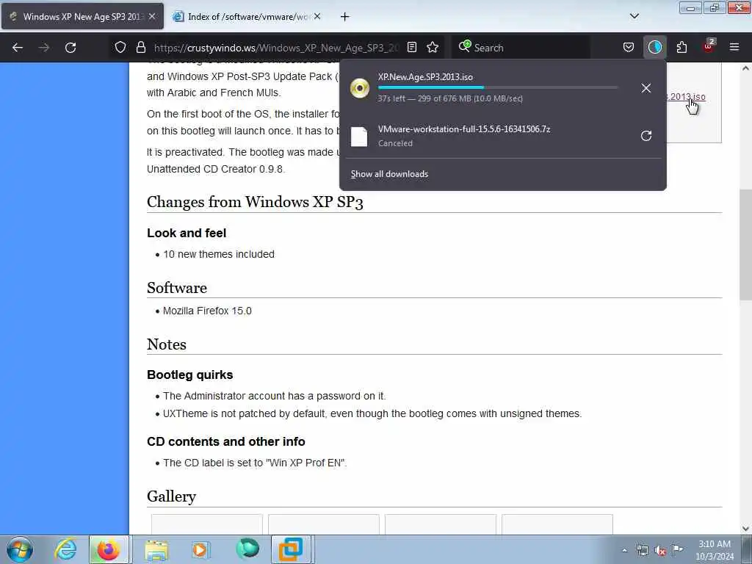Click the green globe taskbar icon
Viewport: 752px width, 564px height.
tap(247, 549)
